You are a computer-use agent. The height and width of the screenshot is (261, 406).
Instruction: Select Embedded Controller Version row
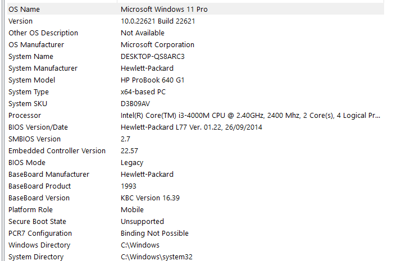tap(57, 151)
